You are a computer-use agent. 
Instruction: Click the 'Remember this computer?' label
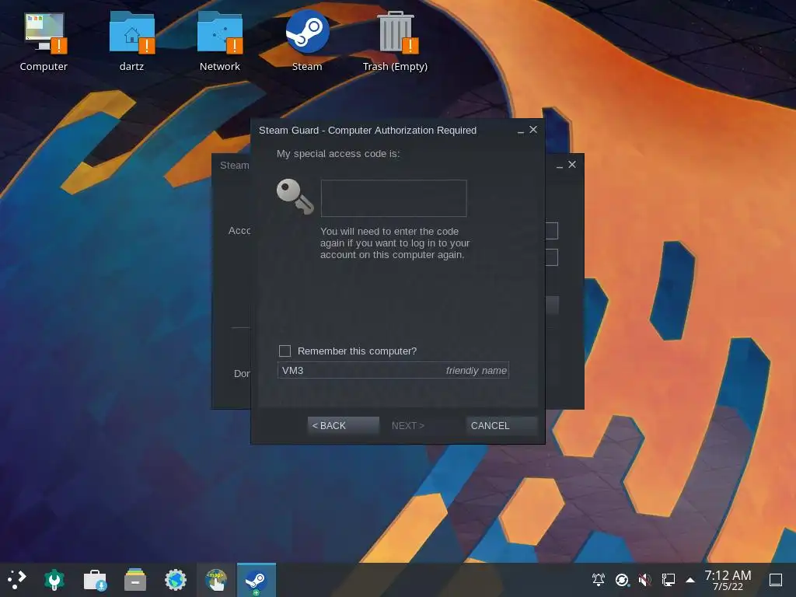357,351
